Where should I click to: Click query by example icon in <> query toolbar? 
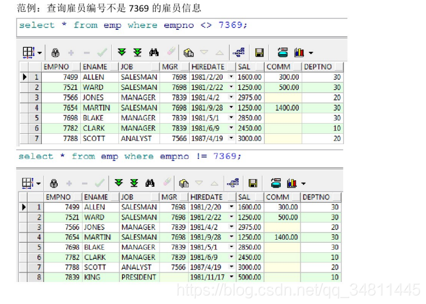[x=188, y=52]
